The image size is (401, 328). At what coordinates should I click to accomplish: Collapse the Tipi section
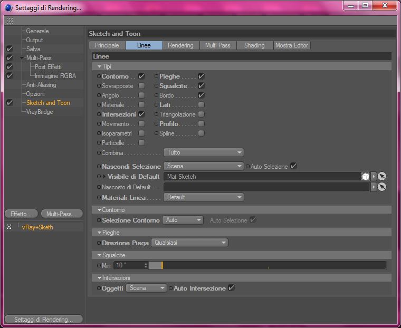(x=100, y=66)
